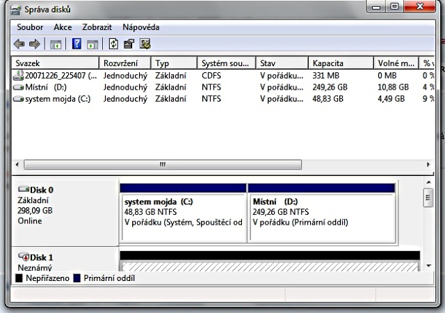Select system mojda (C:) partition block

[183, 216]
